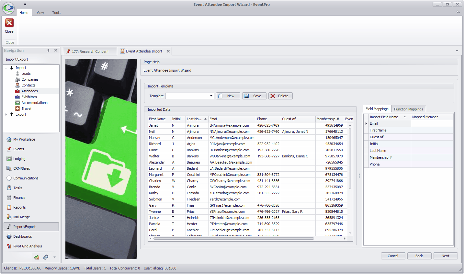The image size is (464, 274).
Task: Close the Navigation panel
Action: pos(56,51)
